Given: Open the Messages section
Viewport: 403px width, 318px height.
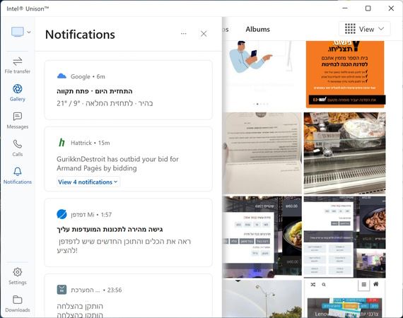Looking at the screenshot, I should coord(18,120).
